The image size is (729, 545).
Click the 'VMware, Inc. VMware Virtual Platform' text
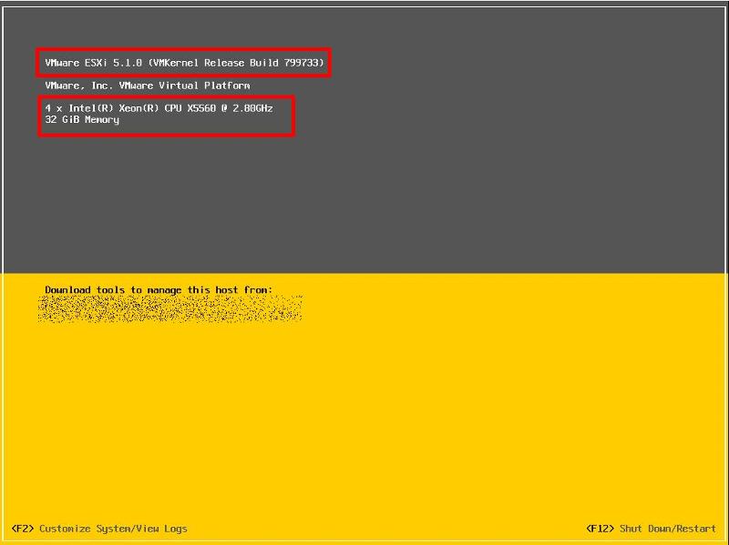148,86
